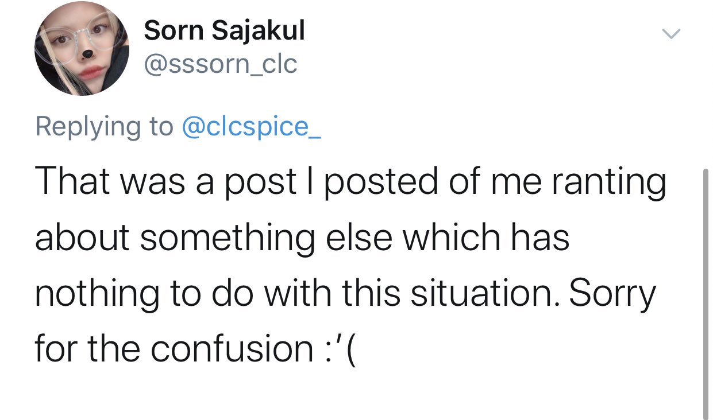Click the word 'That' starting the tweet
The width and height of the screenshot is (713, 420).
(69, 181)
